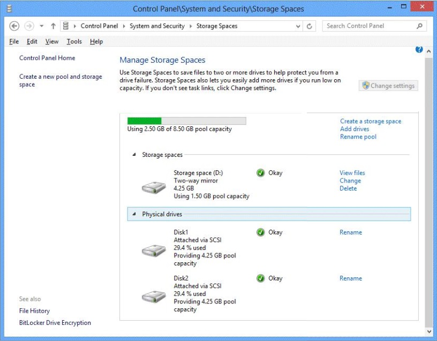
Task: Click the window system menu icon in title bar
Action: coord(9,9)
